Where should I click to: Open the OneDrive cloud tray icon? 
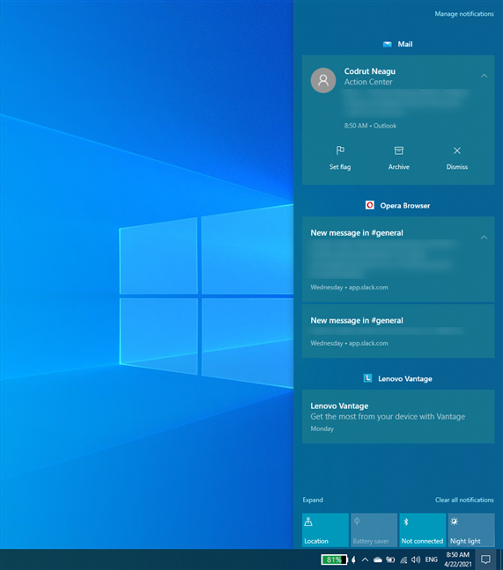[x=377, y=559]
